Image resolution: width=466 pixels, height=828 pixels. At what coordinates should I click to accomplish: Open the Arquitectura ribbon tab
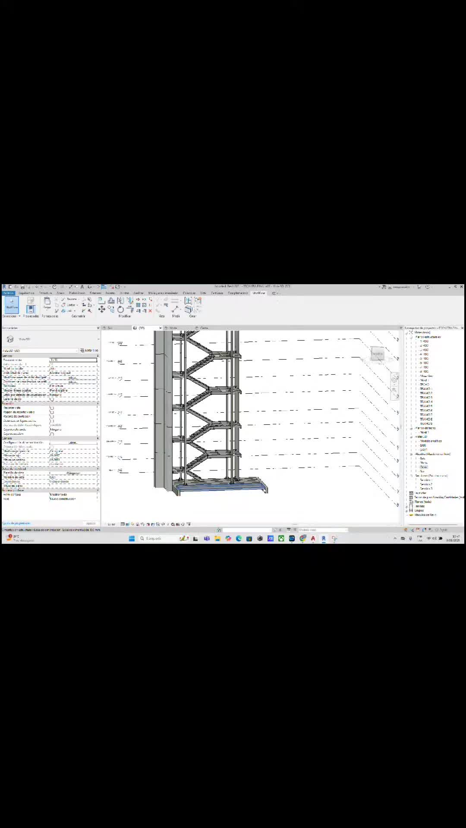tap(26, 293)
